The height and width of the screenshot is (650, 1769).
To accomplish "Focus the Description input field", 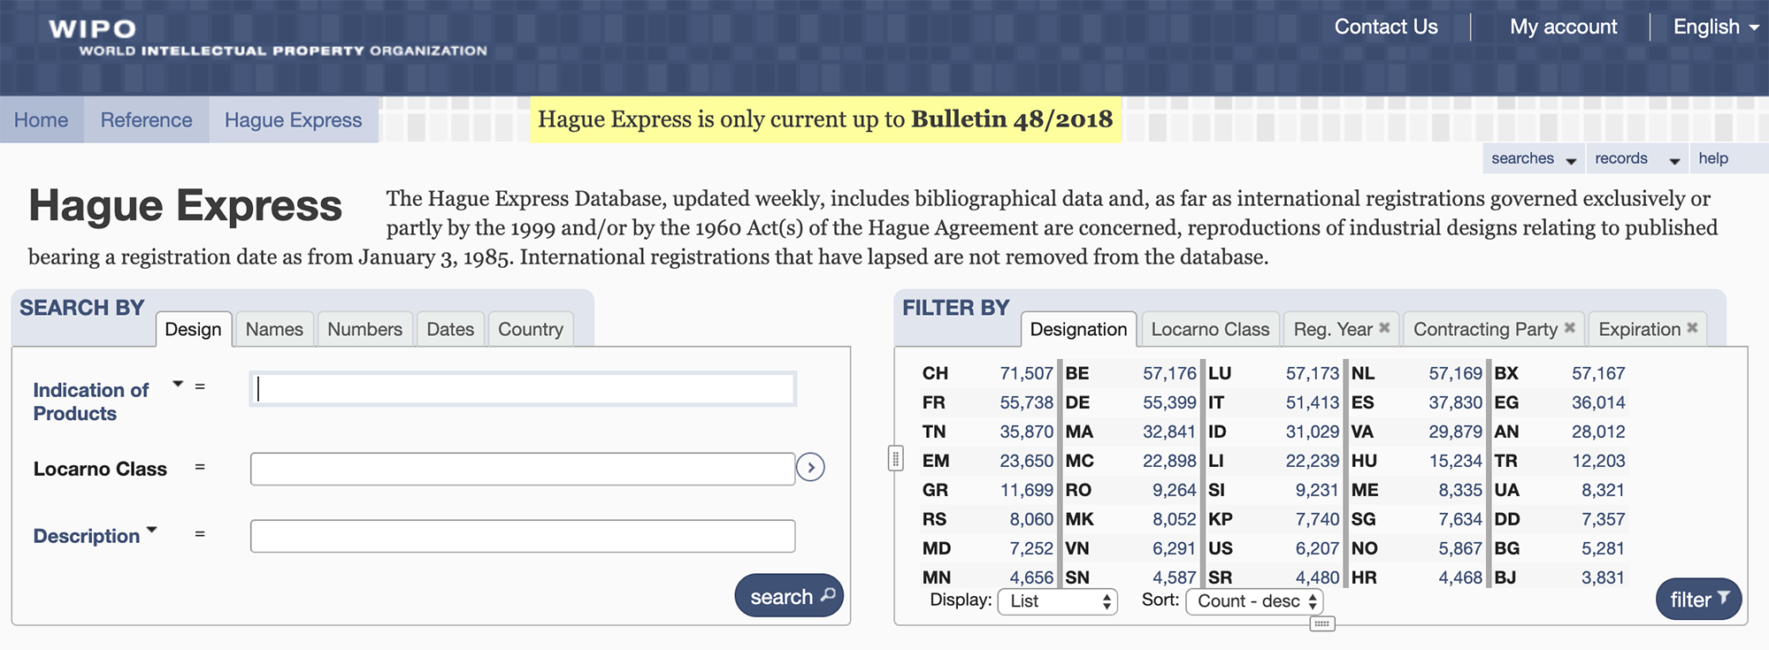I will point(523,536).
